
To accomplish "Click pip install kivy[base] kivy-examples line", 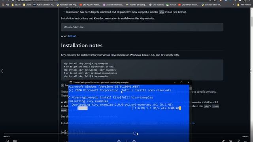I will pyautogui.click(x=86, y=64).
